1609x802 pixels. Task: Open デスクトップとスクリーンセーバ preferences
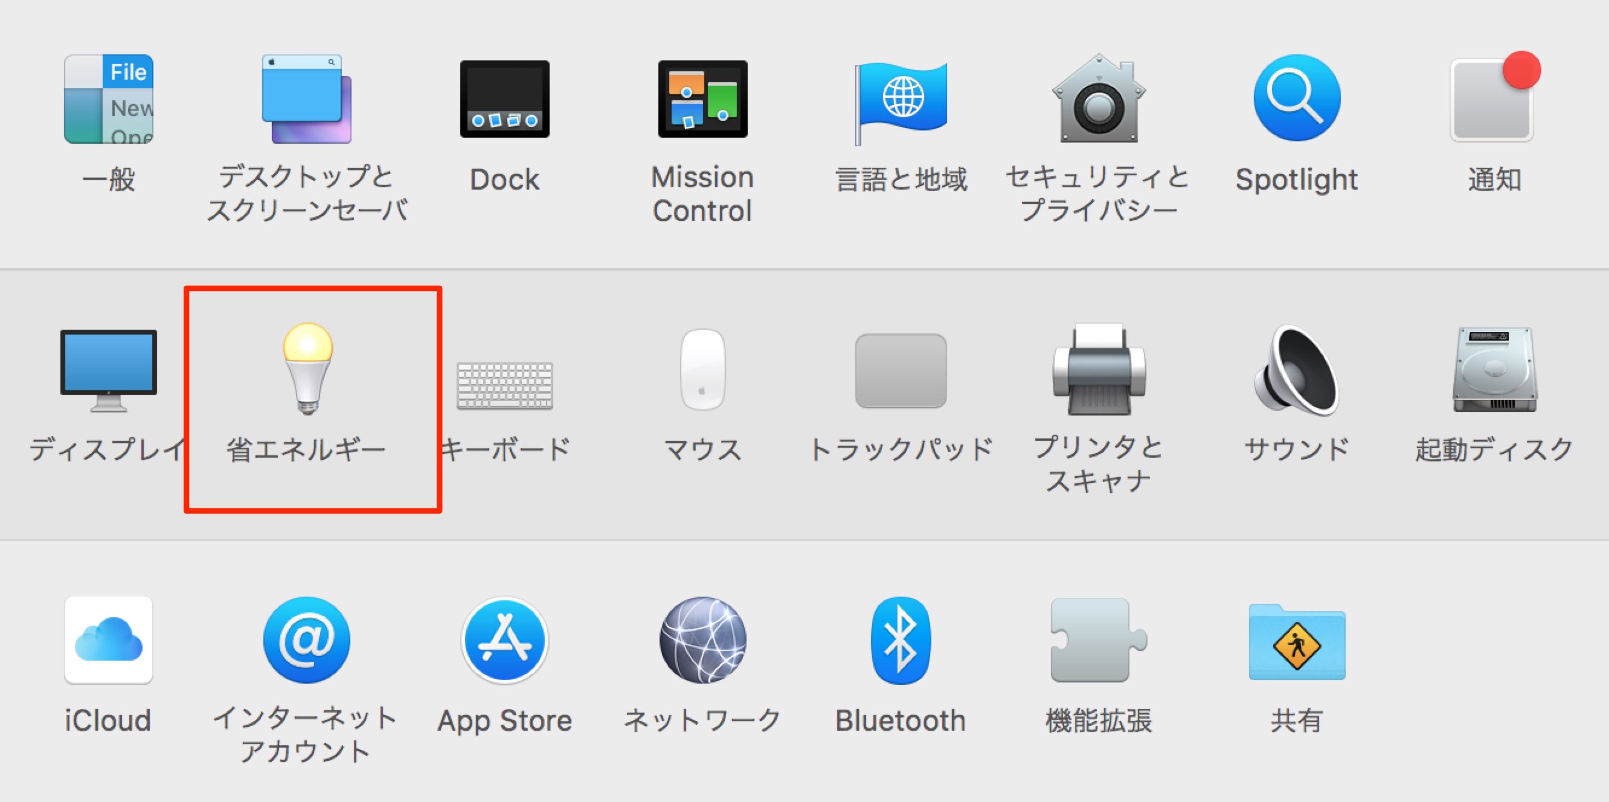(307, 98)
